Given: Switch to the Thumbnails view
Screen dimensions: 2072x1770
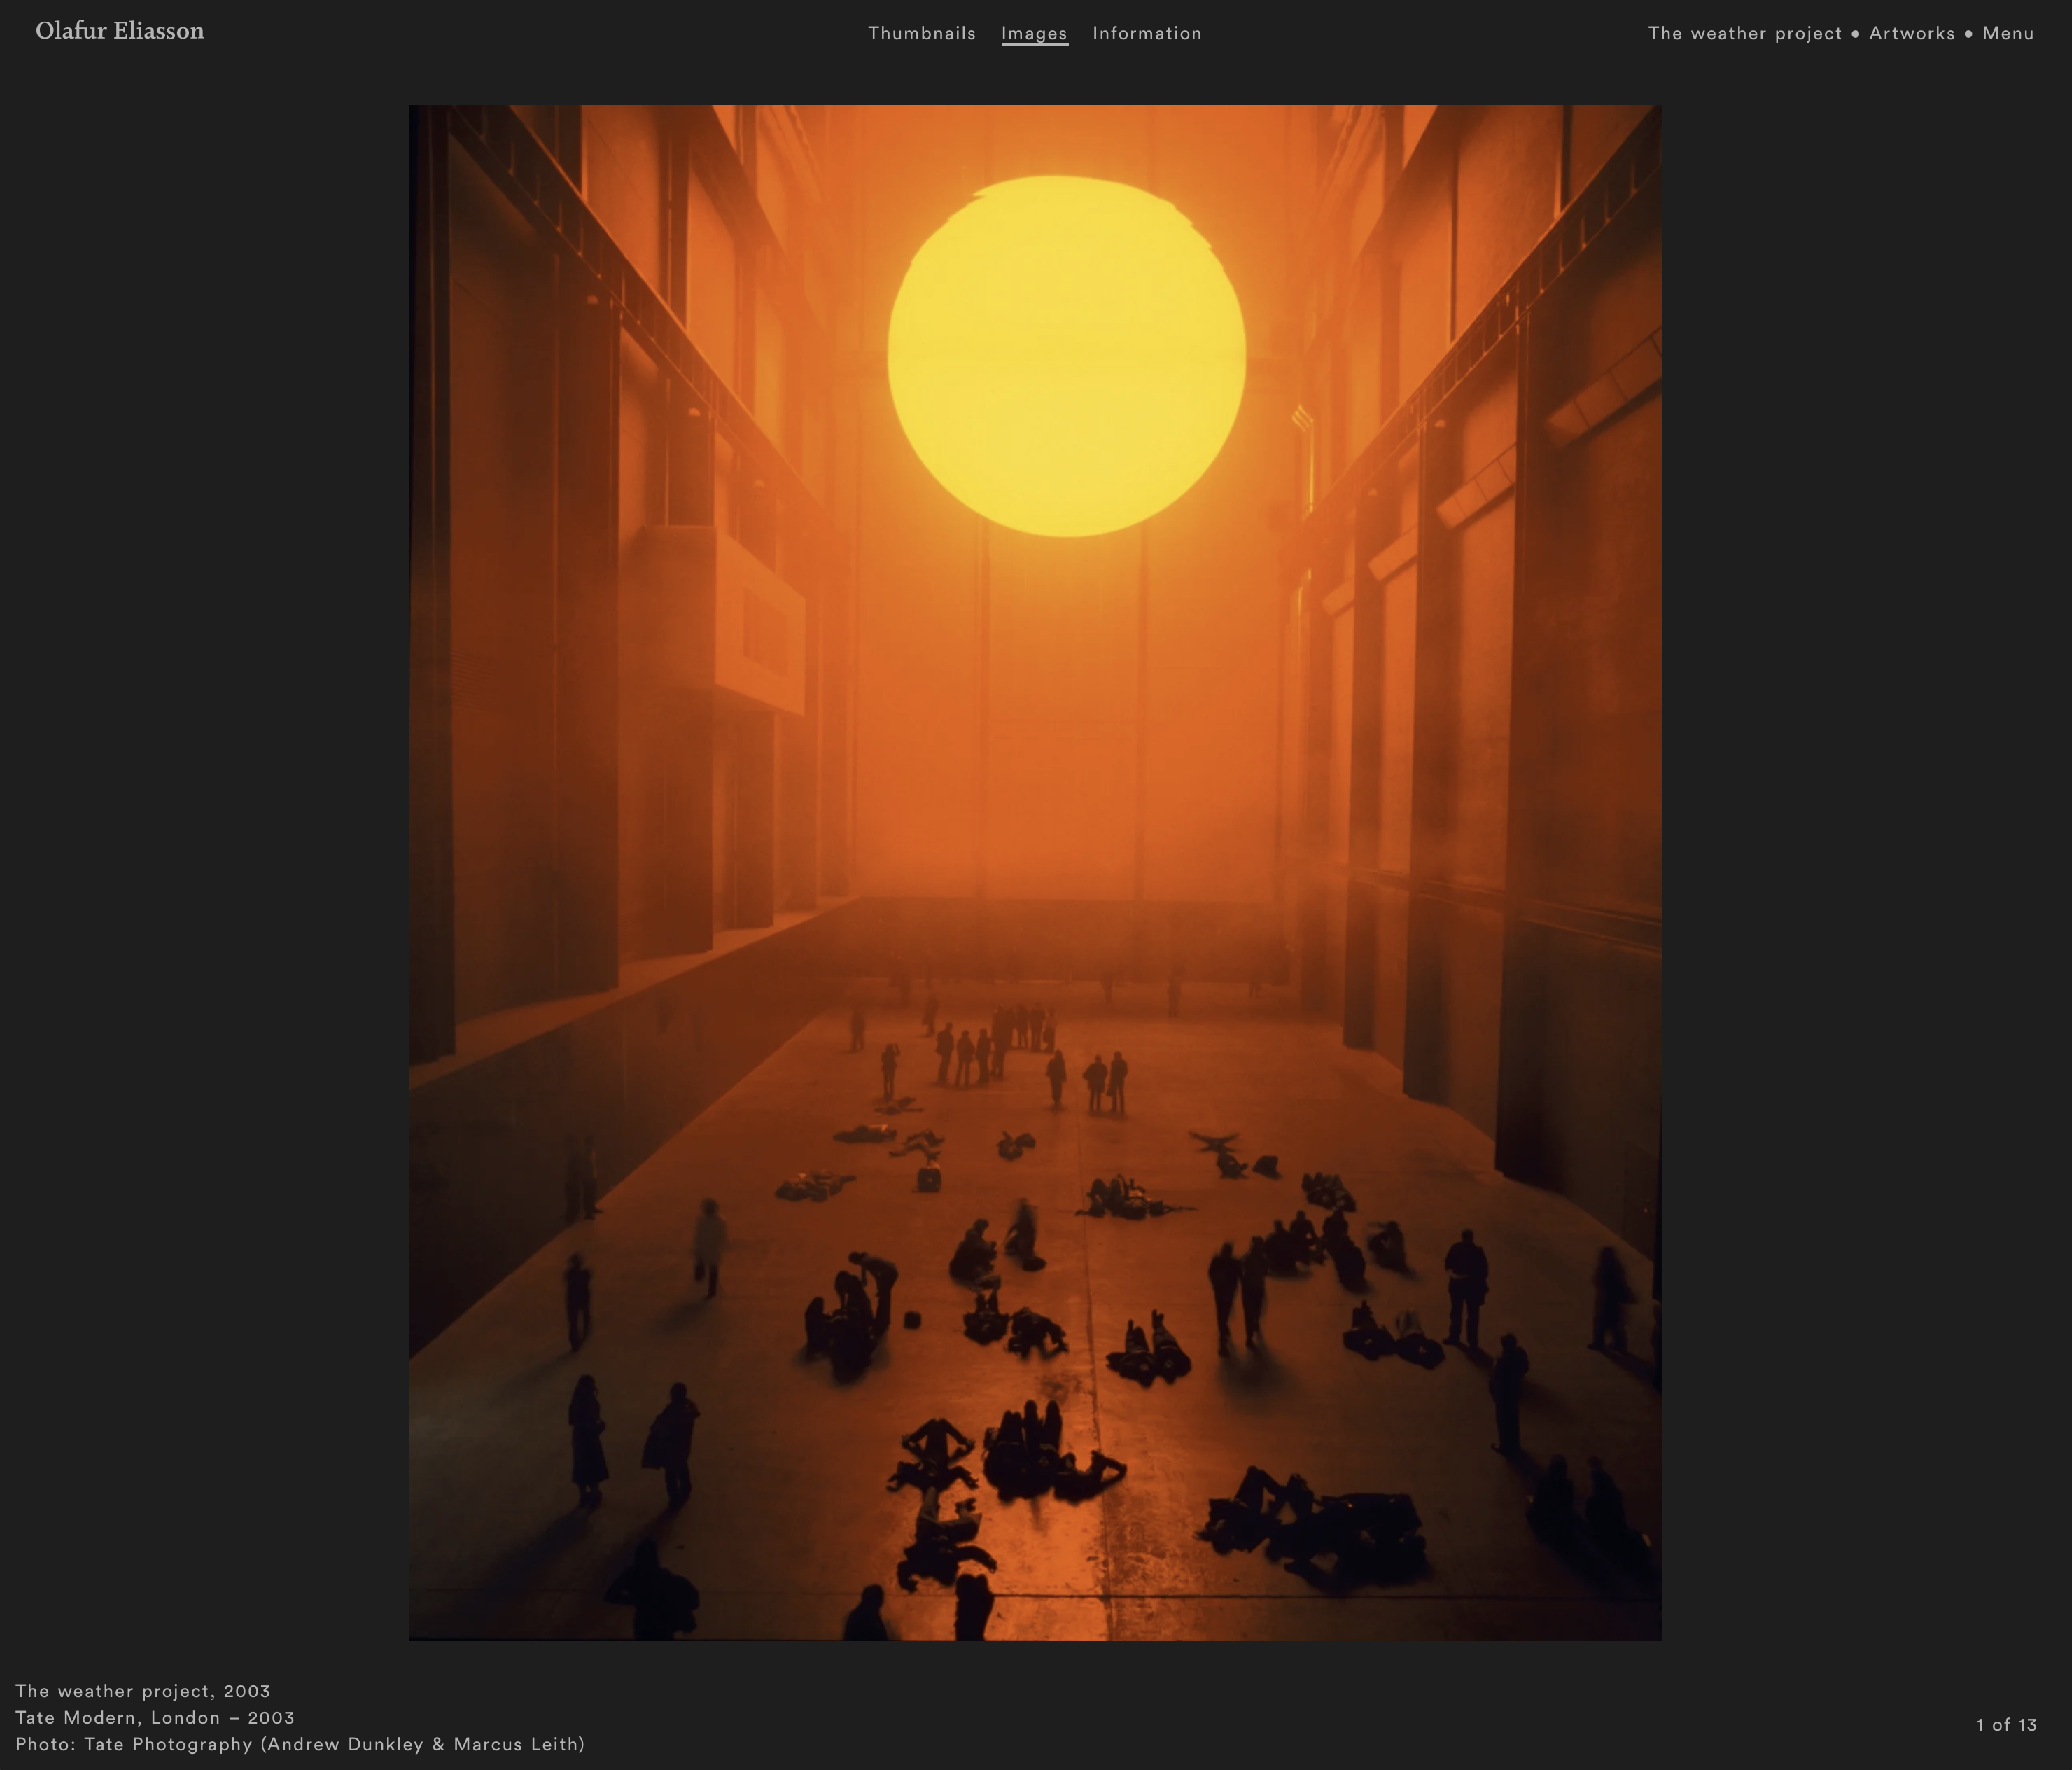Looking at the screenshot, I should (921, 33).
